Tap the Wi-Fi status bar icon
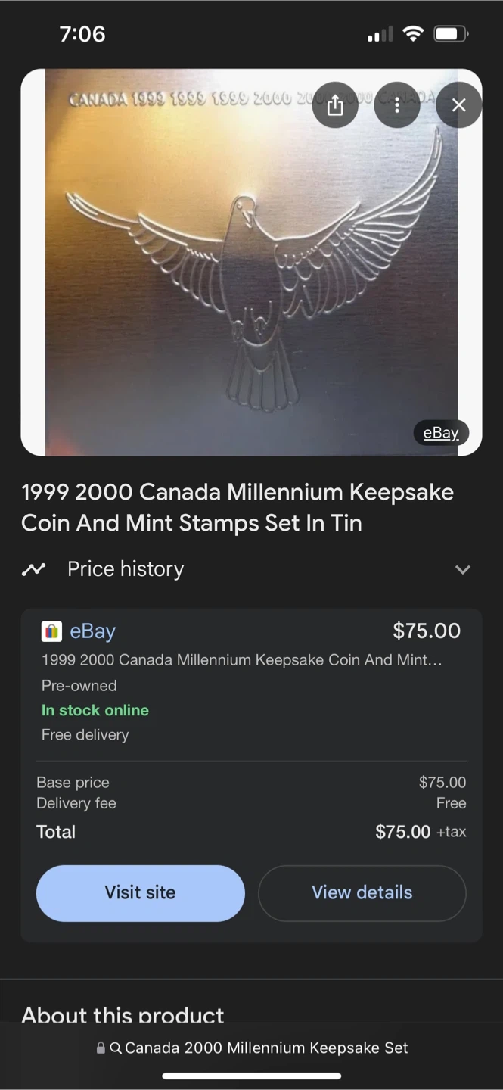The image size is (503, 1090). (413, 34)
